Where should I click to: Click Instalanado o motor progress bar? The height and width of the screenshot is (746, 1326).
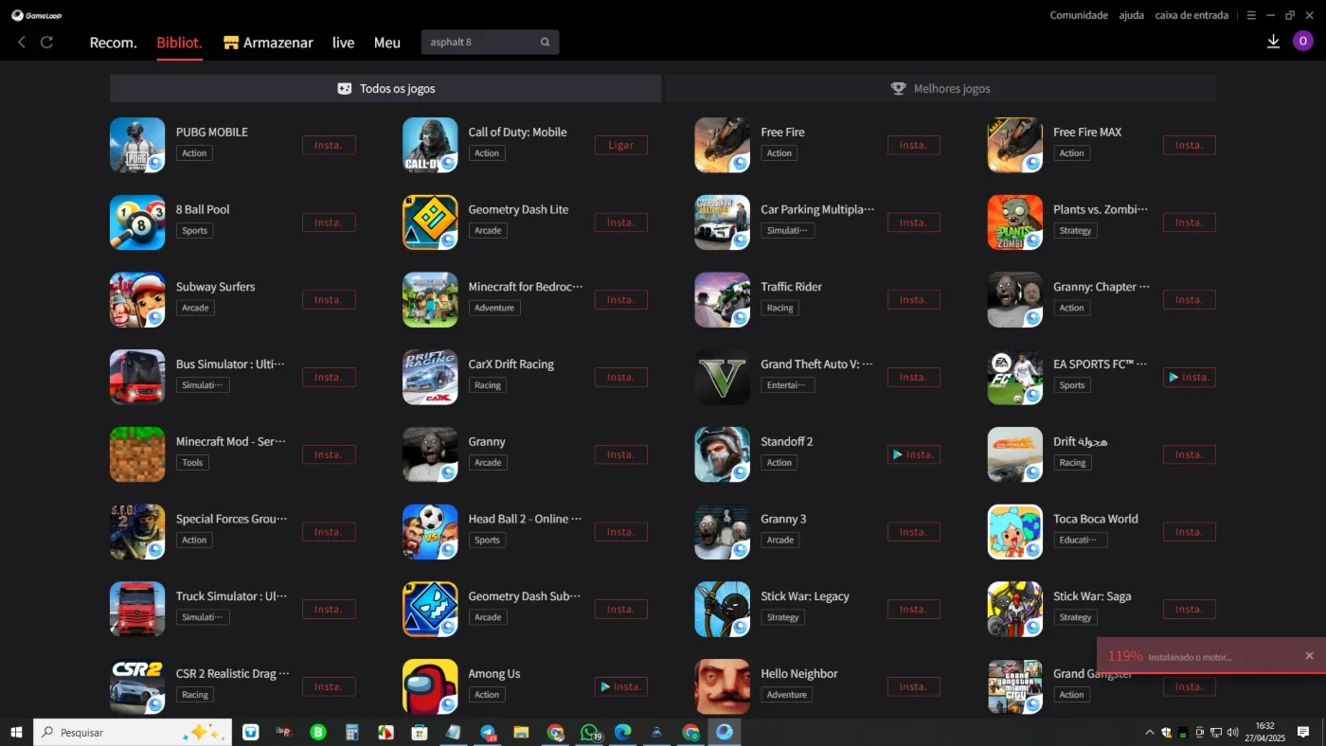click(1211, 656)
